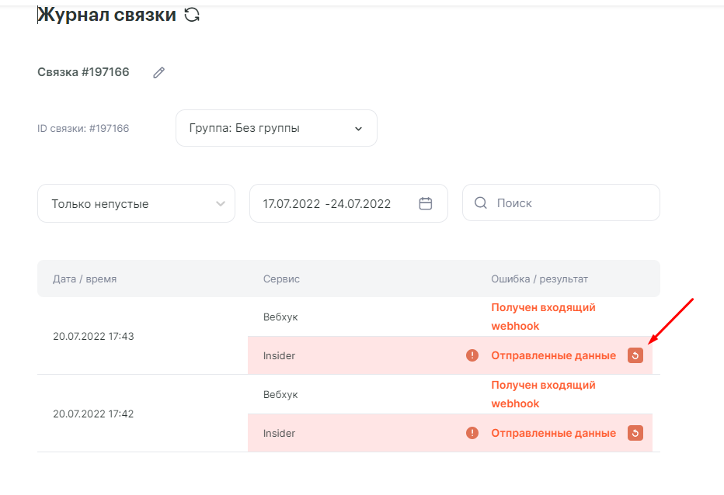724x495 pixels.
Task: Click the Ошибка / результат column header
Action: pos(539,279)
